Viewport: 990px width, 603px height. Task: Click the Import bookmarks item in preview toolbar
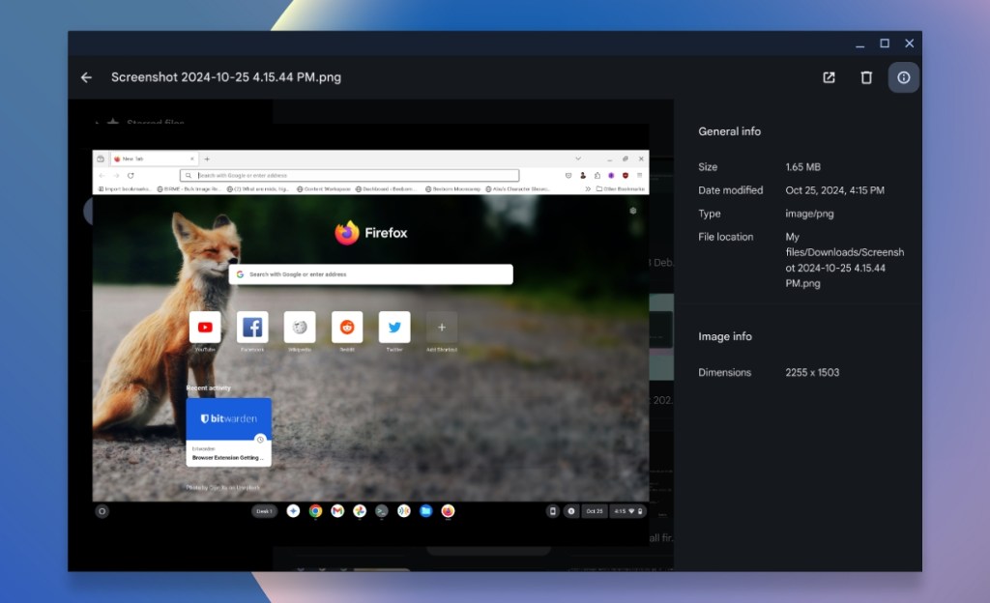point(124,188)
